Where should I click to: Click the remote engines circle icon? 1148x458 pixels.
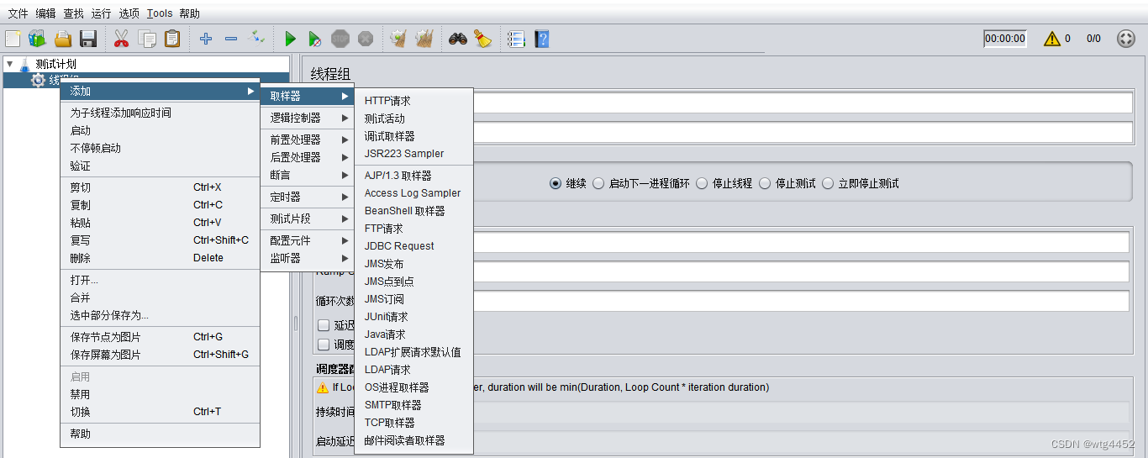(1126, 39)
